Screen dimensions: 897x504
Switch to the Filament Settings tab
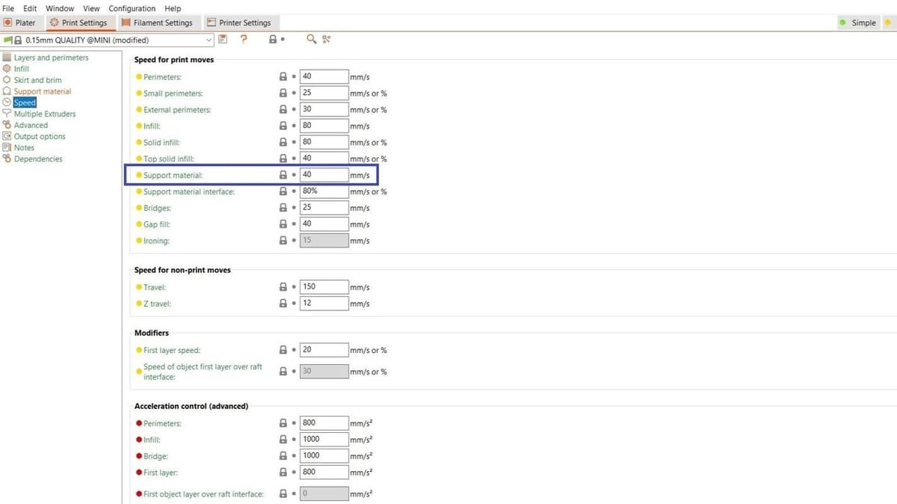click(157, 22)
